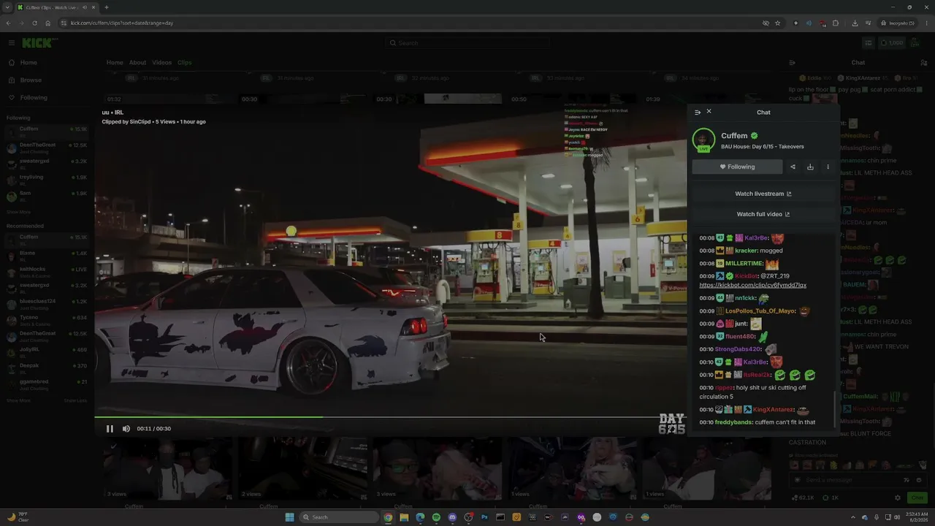
Task: Click the 1,000 balance button in header
Action: coord(891,43)
